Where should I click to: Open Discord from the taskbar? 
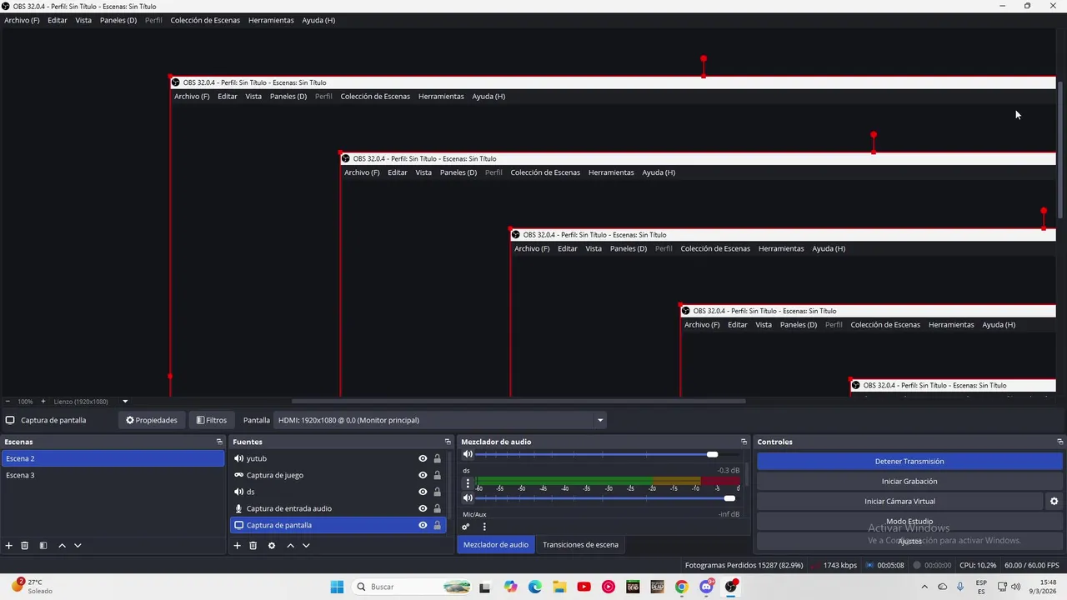coord(706,587)
